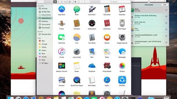Open the FaceTime app
Screen dimensions: 177x99
pos(61,37)
